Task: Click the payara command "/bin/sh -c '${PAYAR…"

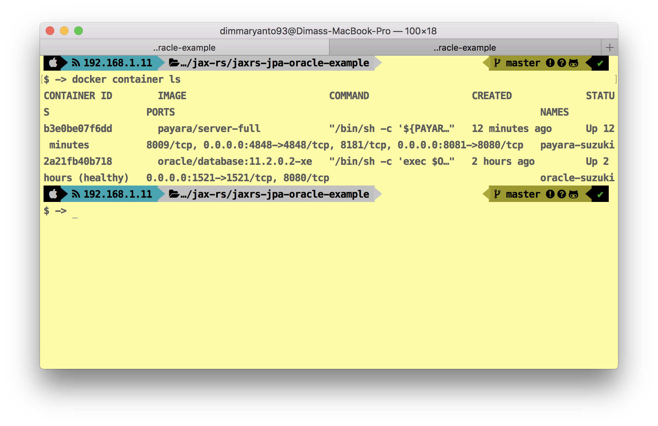Action: click(392, 129)
